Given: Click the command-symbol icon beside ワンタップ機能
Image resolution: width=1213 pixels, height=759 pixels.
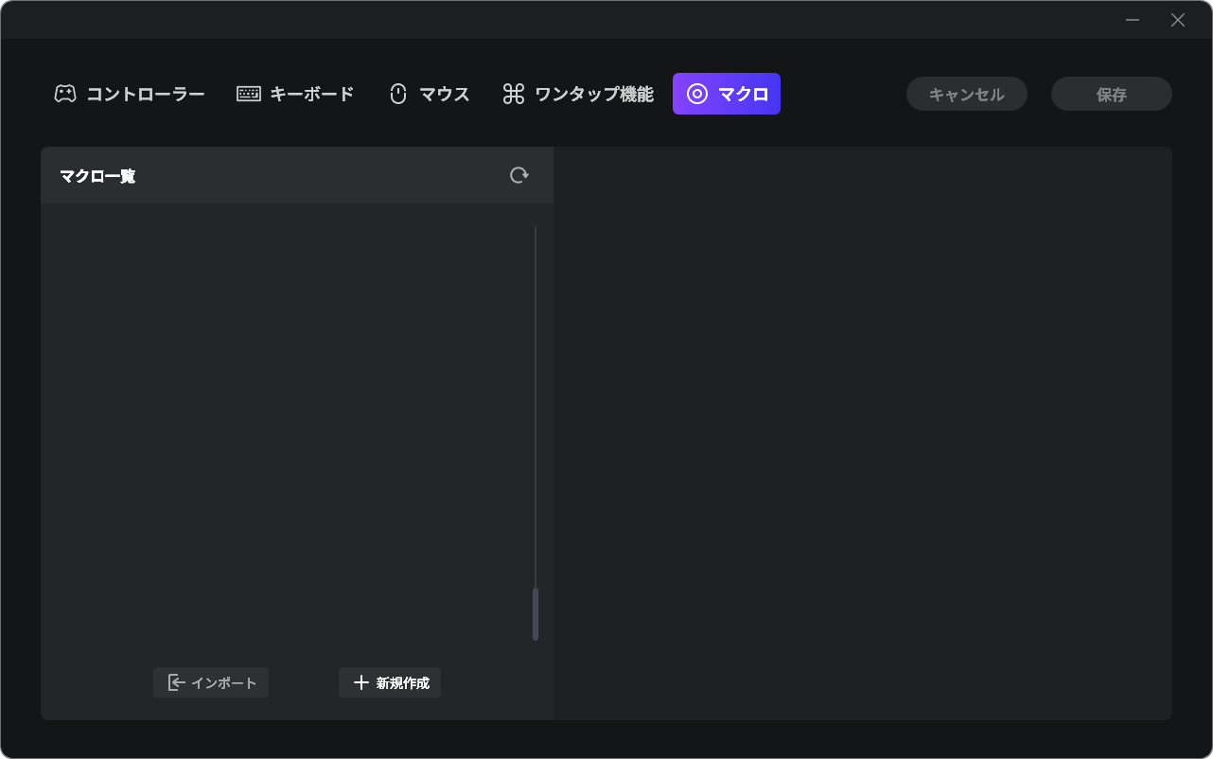Looking at the screenshot, I should click(x=514, y=94).
